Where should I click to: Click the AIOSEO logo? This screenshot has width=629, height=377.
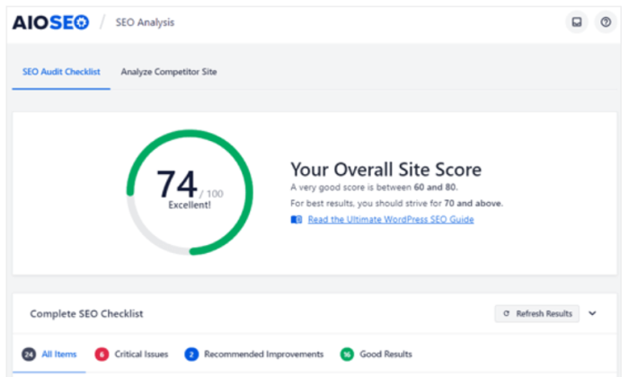(50, 22)
